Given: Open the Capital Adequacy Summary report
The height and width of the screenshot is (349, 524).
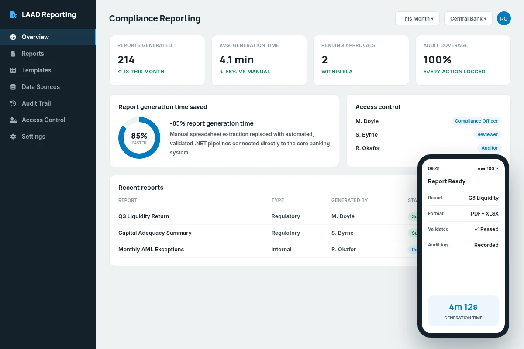Looking at the screenshot, I should 155,233.
